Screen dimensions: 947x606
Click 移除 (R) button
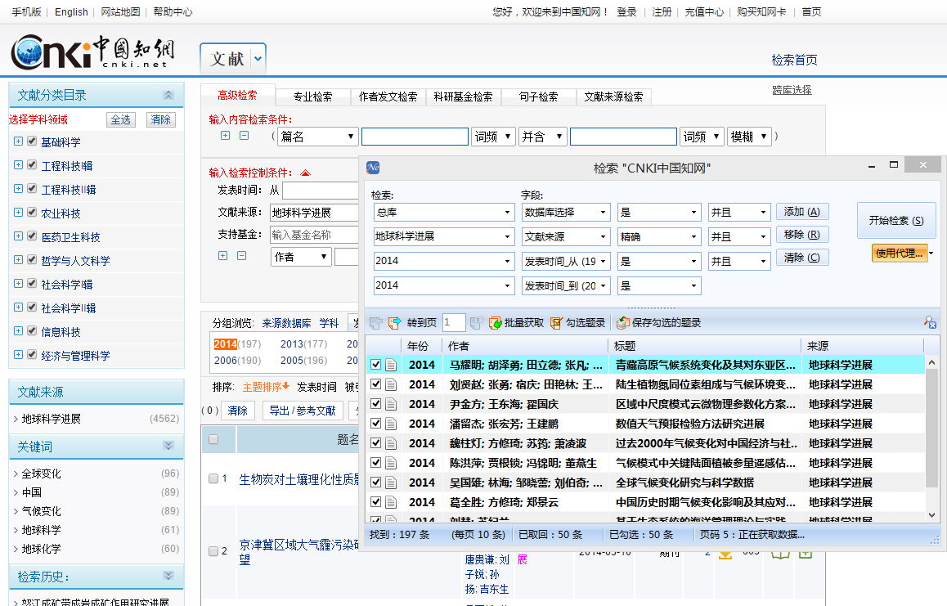click(x=802, y=235)
